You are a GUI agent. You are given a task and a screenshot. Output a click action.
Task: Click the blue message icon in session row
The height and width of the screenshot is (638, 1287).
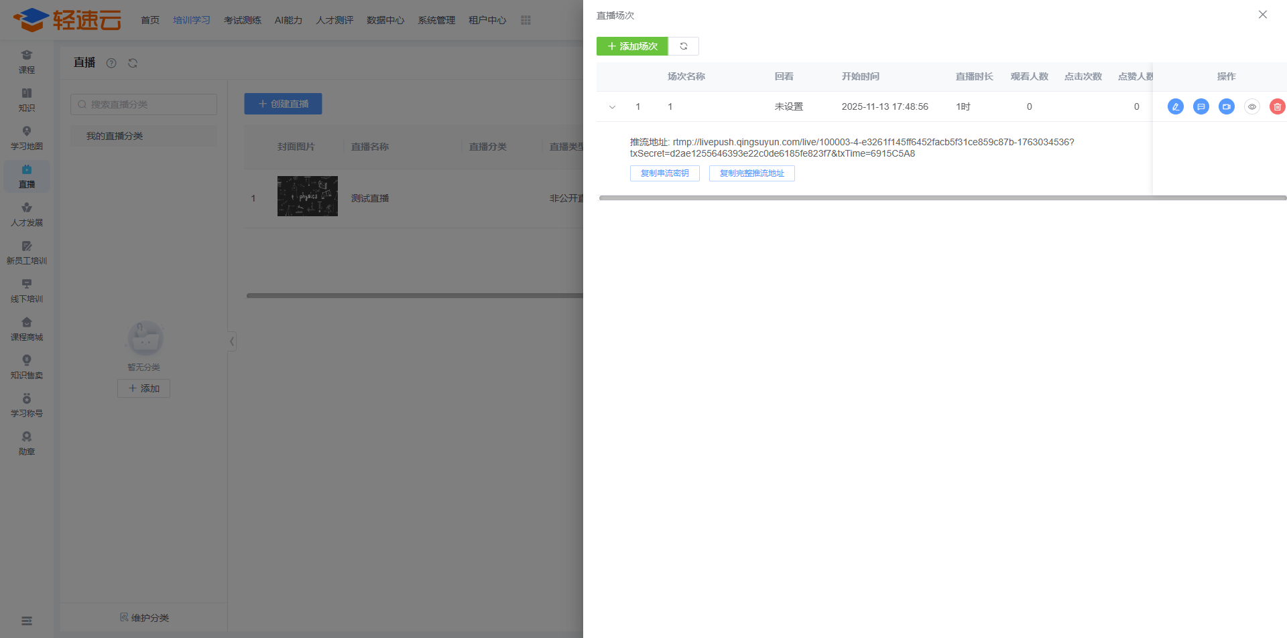[1201, 106]
